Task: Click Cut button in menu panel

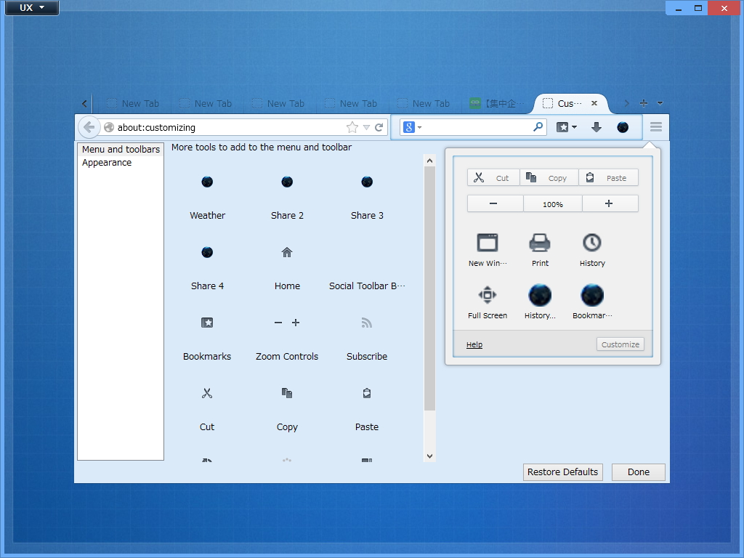Action: point(493,177)
